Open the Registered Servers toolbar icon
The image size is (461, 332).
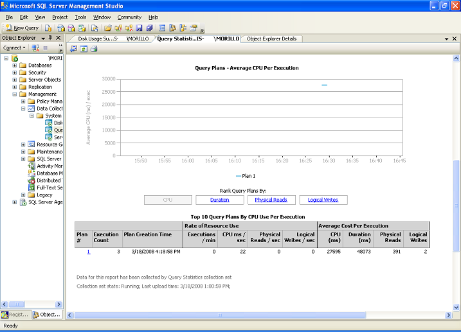[162, 28]
